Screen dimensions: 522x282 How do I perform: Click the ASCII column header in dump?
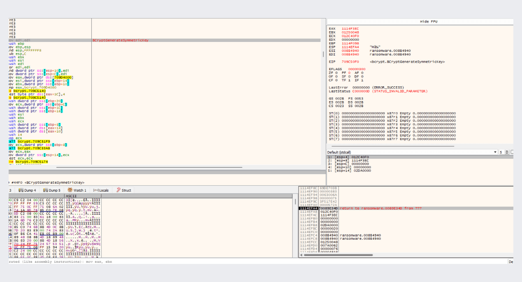pyautogui.click(x=83, y=196)
